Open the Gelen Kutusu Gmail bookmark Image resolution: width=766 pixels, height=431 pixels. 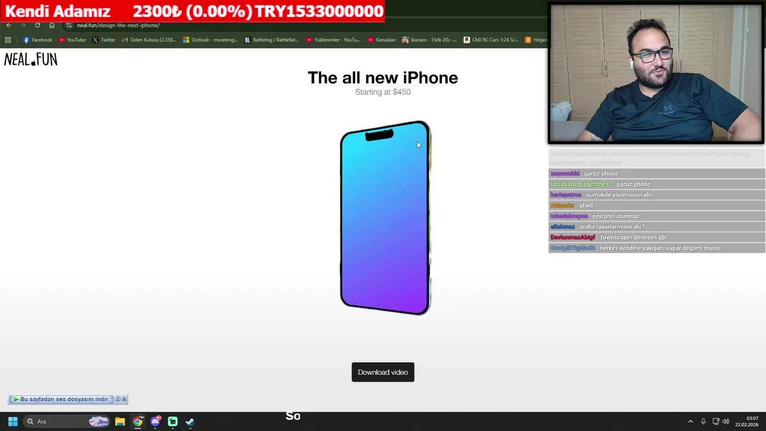coord(148,40)
